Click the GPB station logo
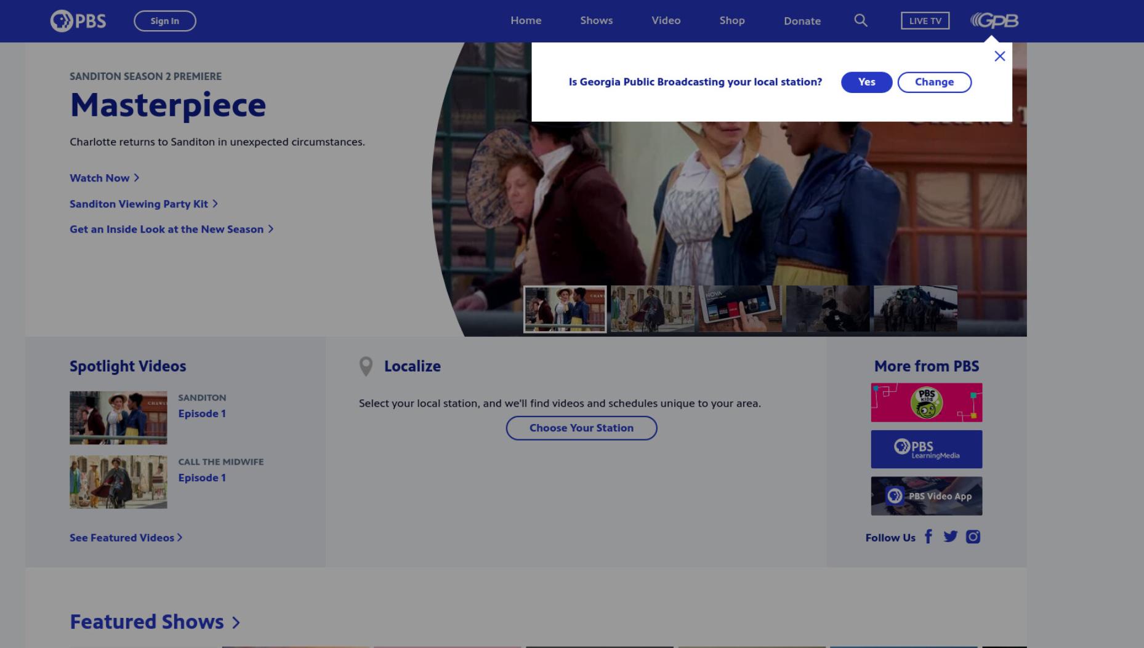 coord(994,21)
